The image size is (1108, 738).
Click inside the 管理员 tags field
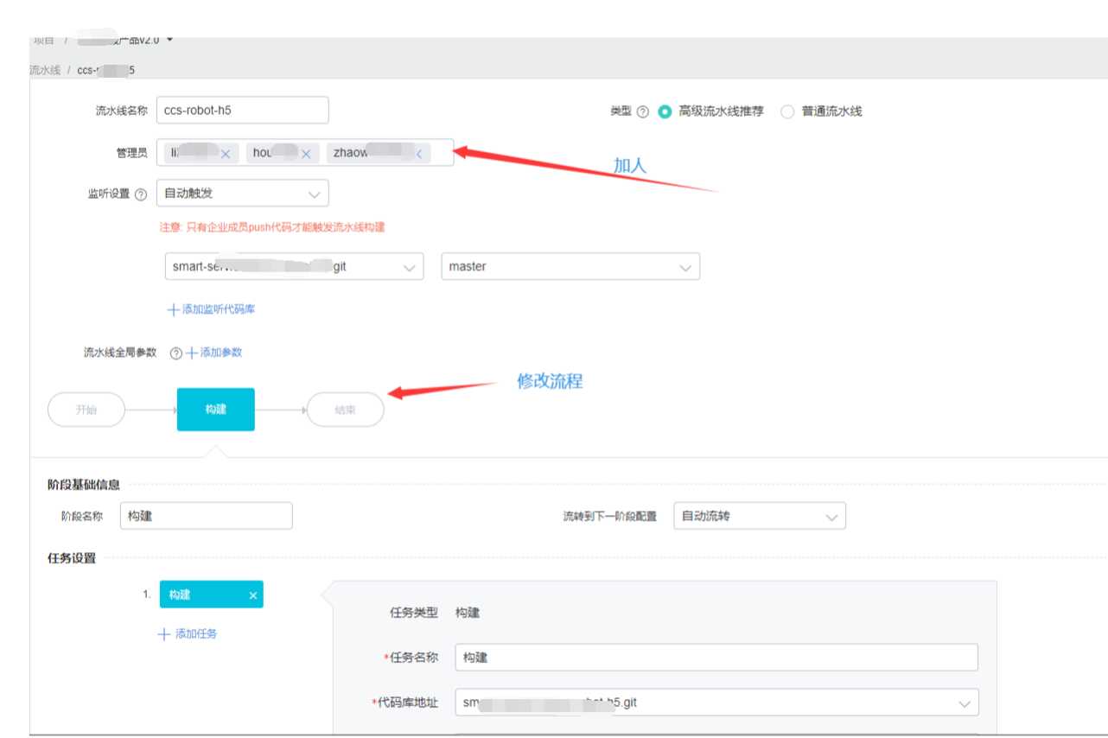[304, 153]
